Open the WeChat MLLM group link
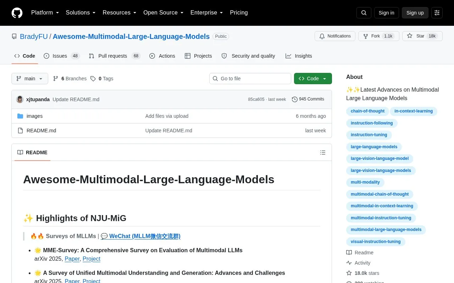The width and height of the screenshot is (454, 283). tap(140, 236)
